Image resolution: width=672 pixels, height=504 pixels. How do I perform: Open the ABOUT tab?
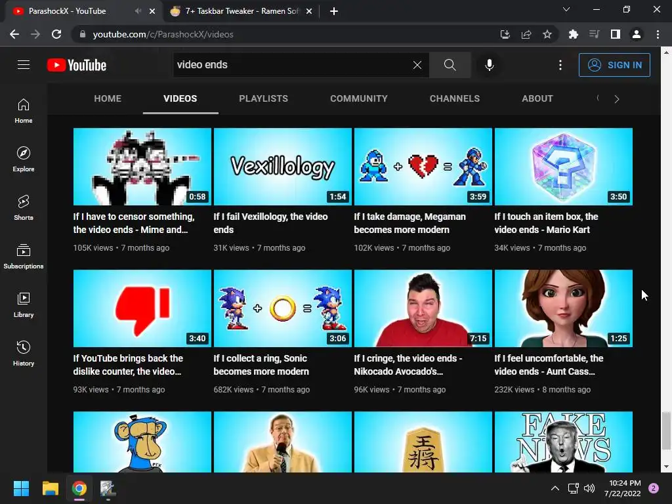(x=537, y=98)
